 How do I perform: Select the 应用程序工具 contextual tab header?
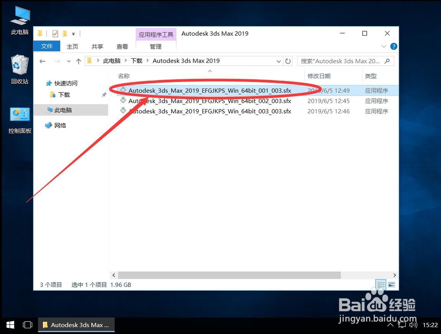point(156,34)
